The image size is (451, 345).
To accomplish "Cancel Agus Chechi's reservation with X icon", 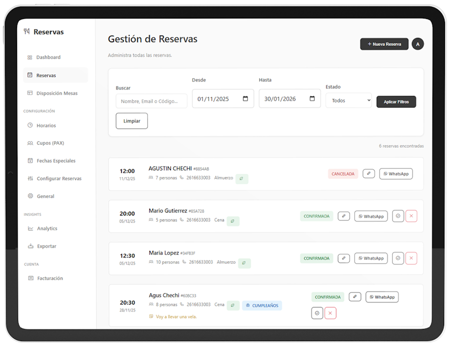I will [x=330, y=313].
